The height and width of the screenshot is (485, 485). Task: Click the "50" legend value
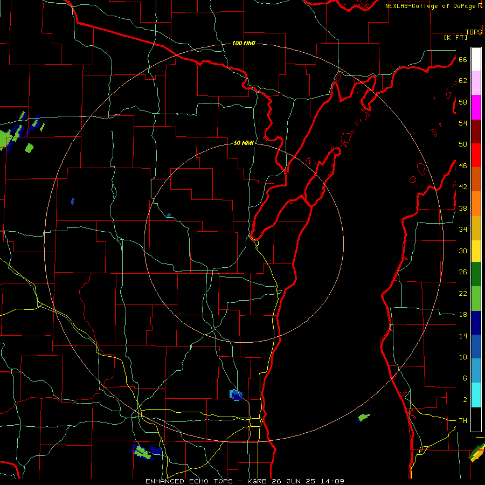point(463,144)
